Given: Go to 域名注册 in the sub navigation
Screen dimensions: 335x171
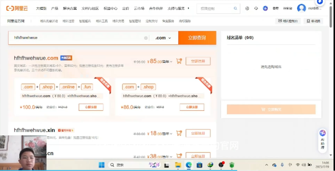Looking at the screenshot, I should pyautogui.click(x=68, y=21).
